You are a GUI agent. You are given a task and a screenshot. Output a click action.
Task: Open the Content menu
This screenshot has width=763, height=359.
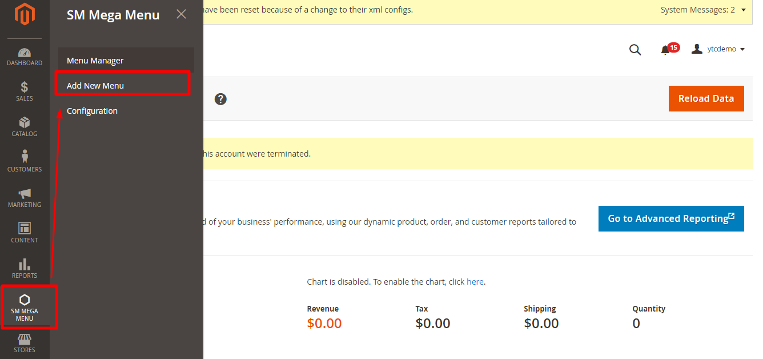(x=25, y=233)
